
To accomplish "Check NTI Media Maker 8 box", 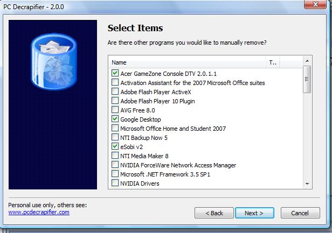I will 115,156.
